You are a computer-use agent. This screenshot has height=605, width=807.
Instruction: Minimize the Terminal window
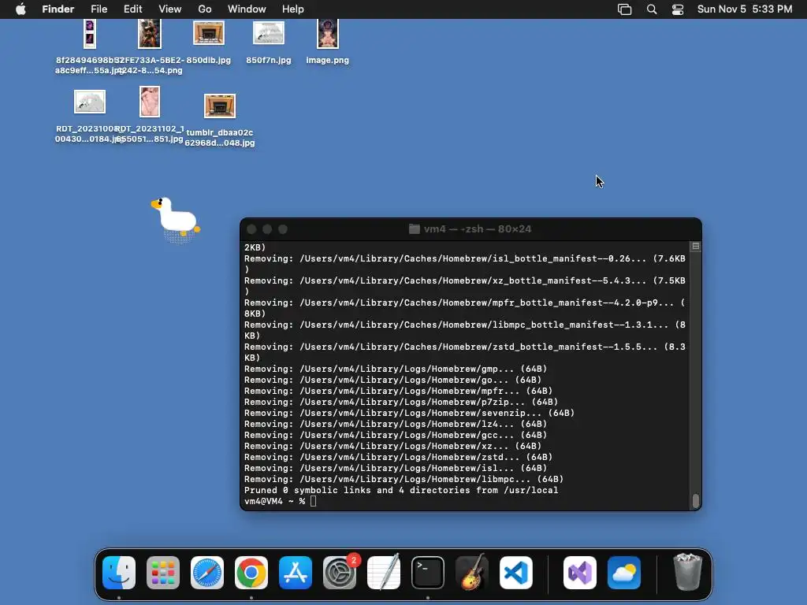[267, 229]
